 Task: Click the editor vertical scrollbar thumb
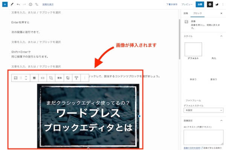[x=180, y=39]
